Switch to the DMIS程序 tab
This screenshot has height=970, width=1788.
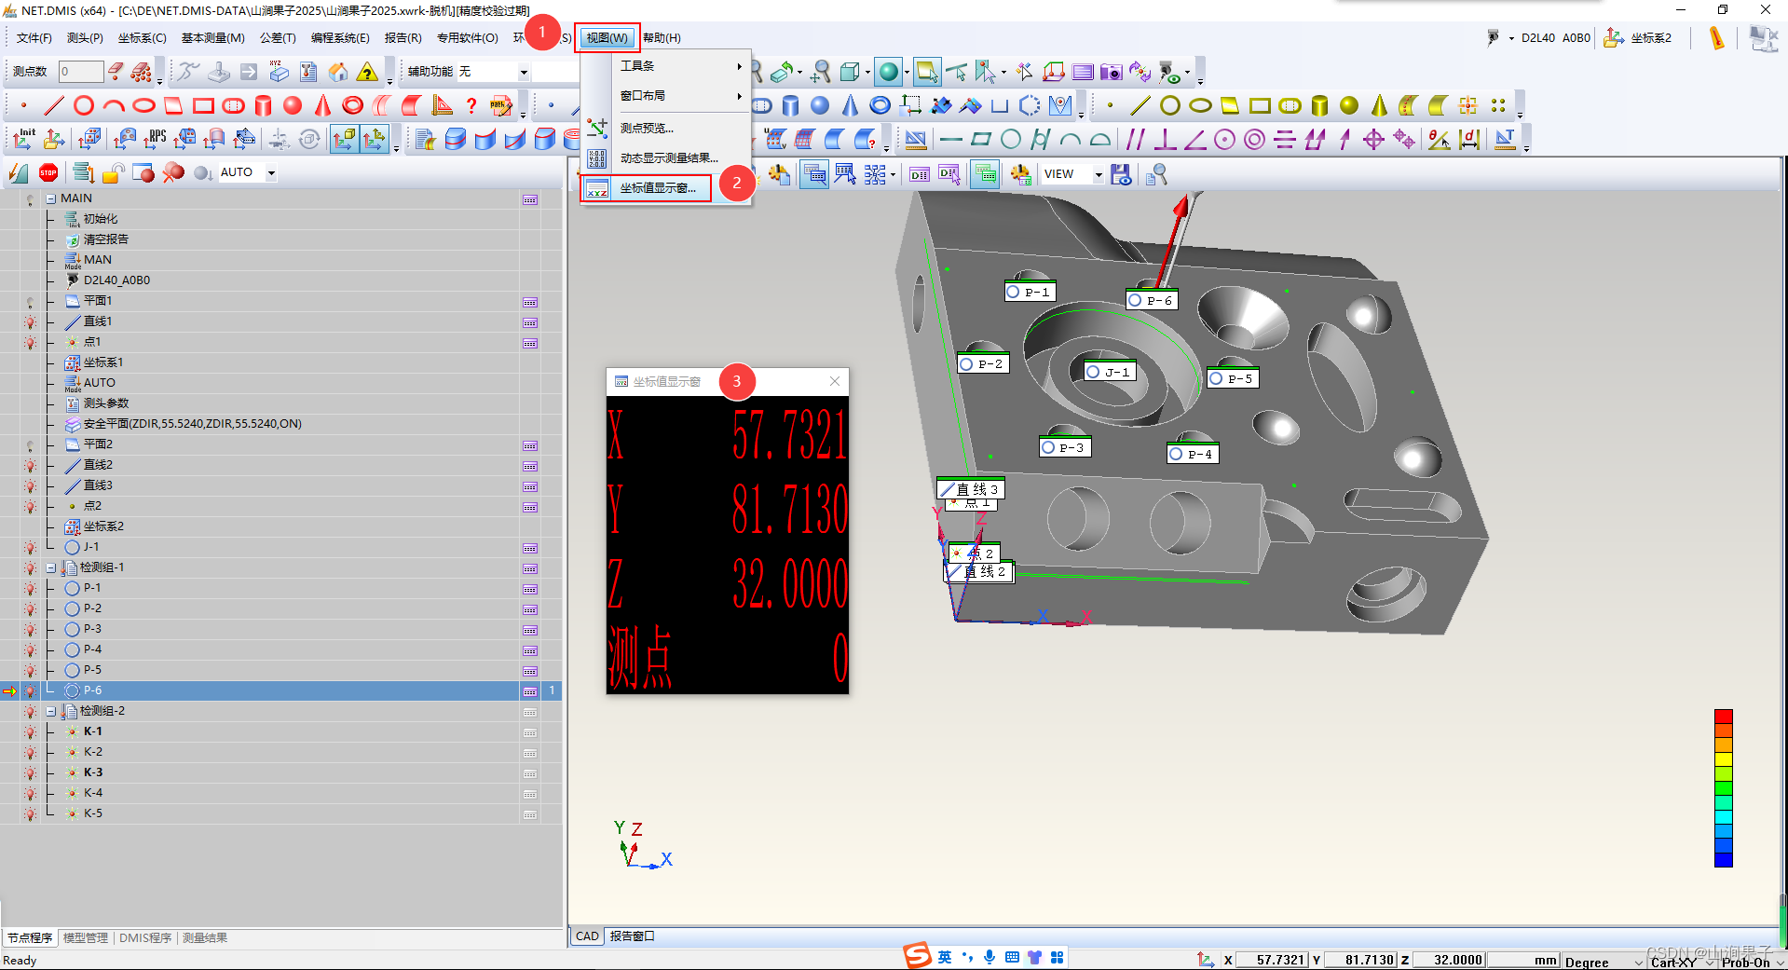tap(145, 937)
